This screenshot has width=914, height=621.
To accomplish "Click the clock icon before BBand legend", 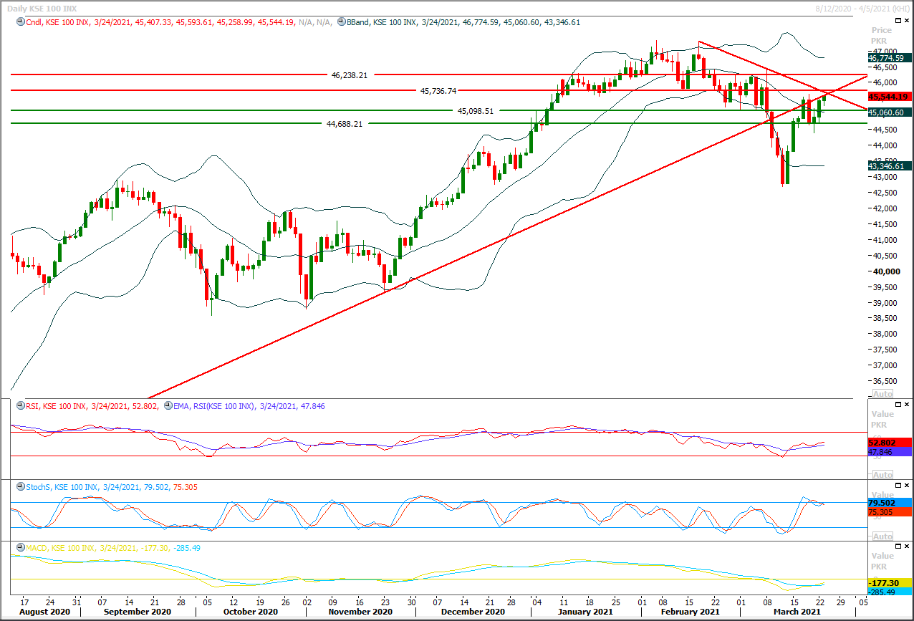I will coord(341,22).
